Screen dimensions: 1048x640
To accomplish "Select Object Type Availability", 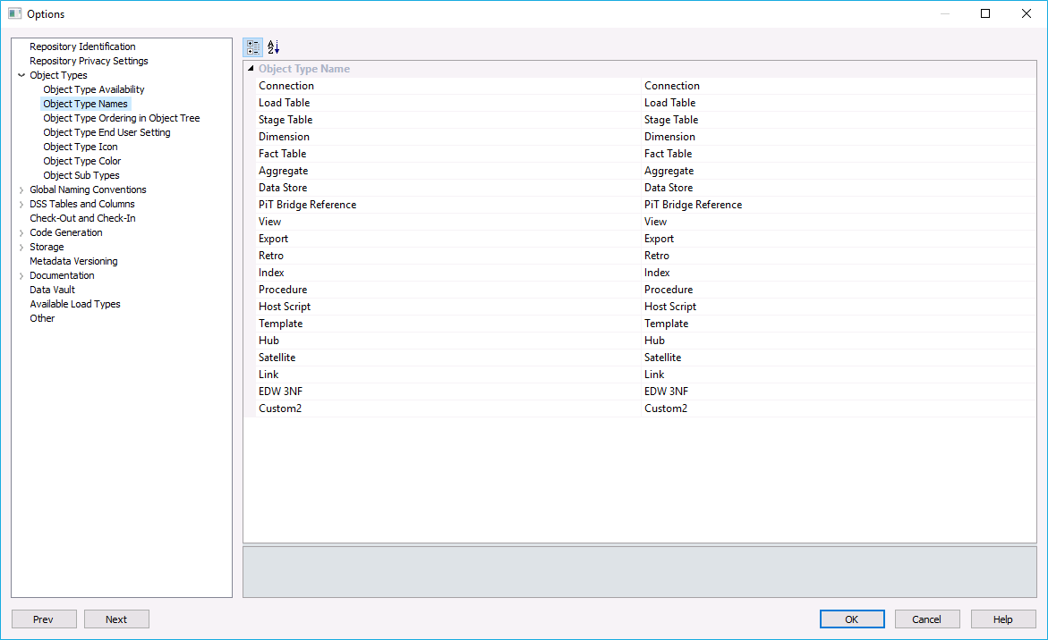I will pyautogui.click(x=94, y=89).
